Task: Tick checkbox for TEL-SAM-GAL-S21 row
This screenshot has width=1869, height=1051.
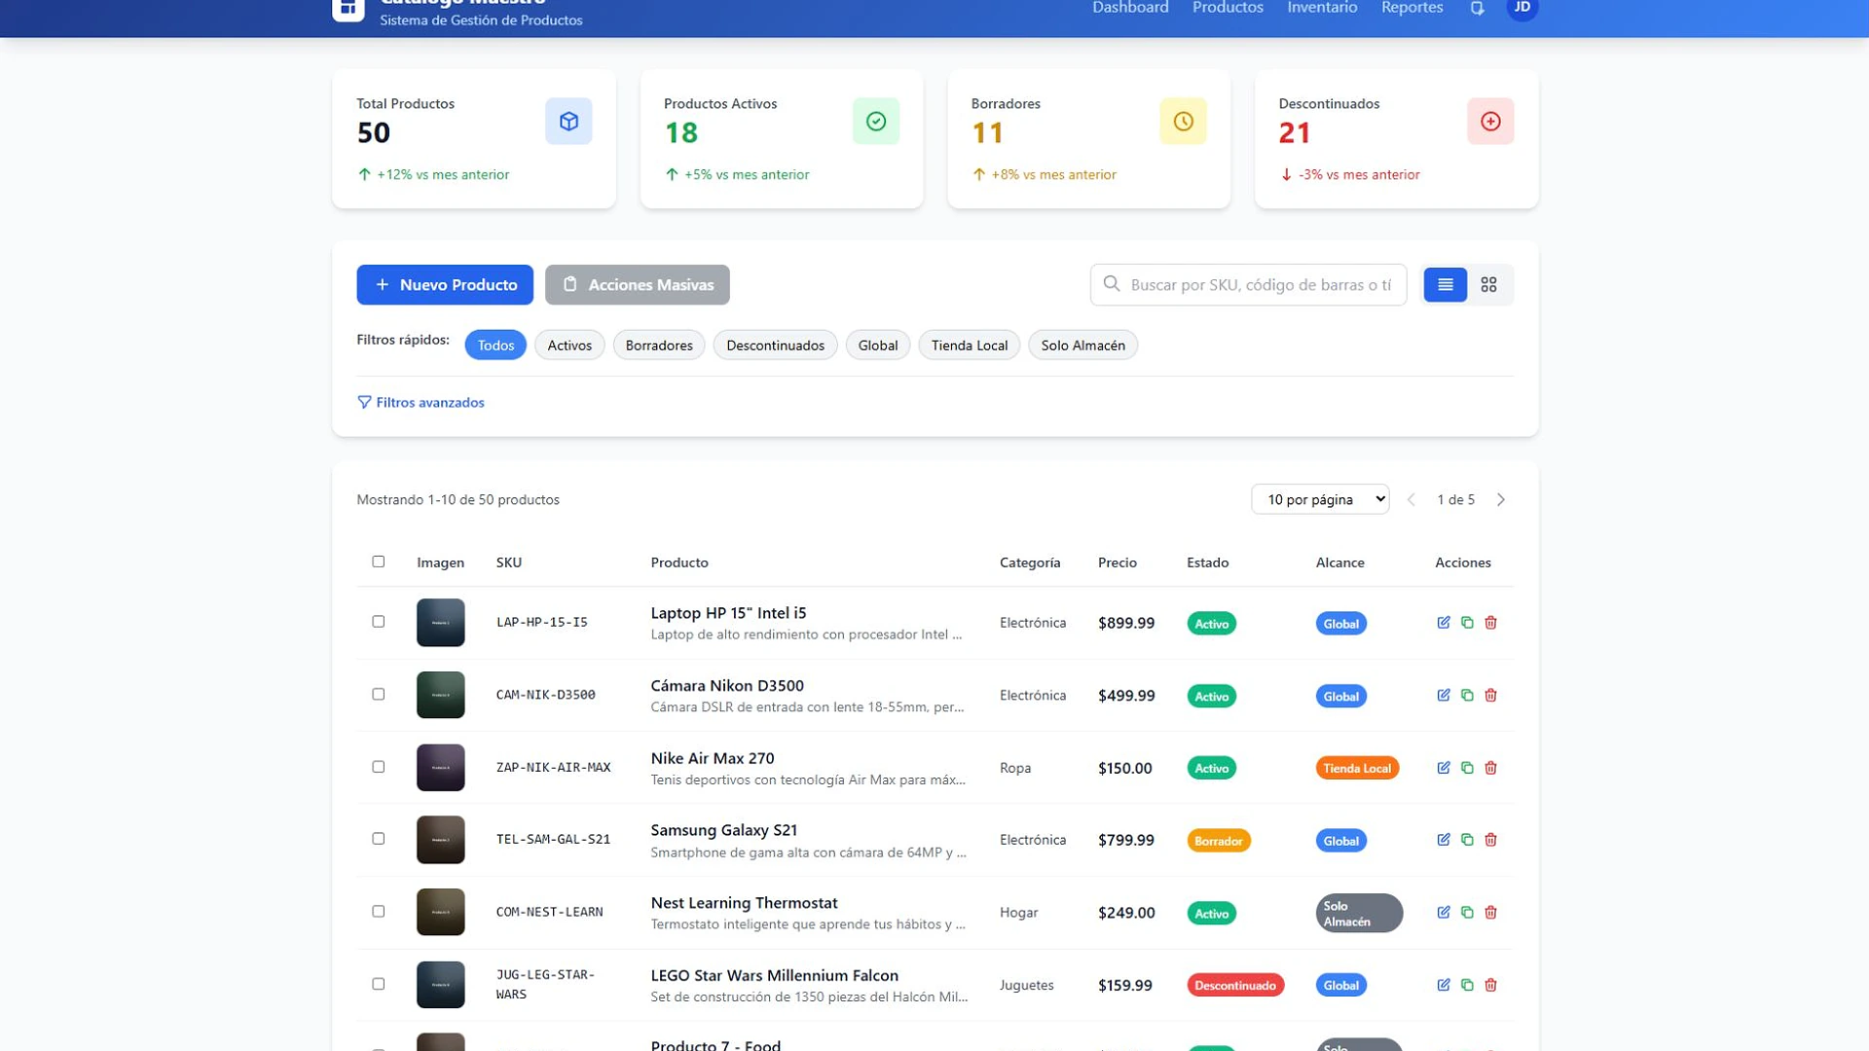Action: [379, 839]
